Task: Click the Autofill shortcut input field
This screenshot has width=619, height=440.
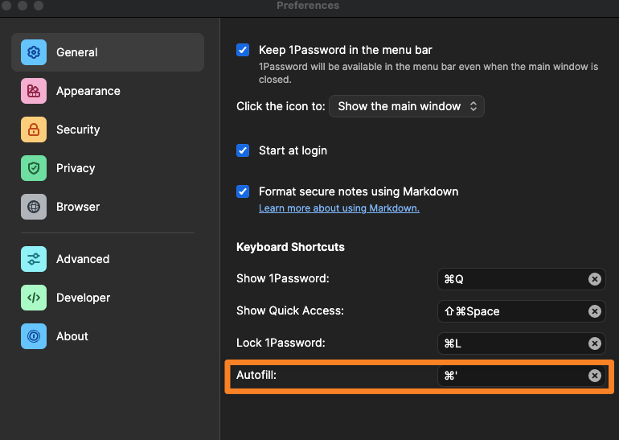Action: [x=510, y=376]
